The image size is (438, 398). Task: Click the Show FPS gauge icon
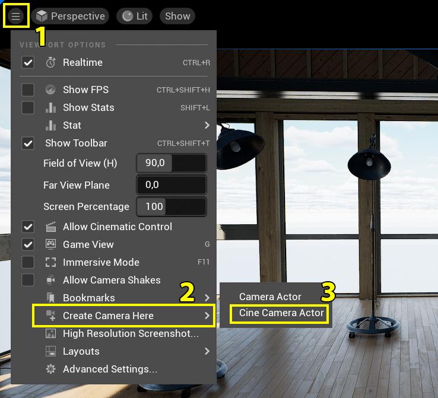click(x=50, y=90)
